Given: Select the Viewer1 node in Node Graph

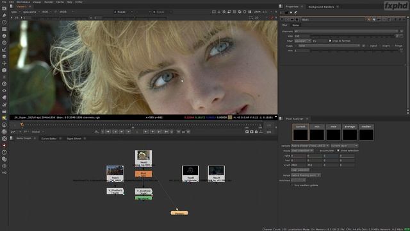Looking at the screenshot, I should (x=179, y=213).
